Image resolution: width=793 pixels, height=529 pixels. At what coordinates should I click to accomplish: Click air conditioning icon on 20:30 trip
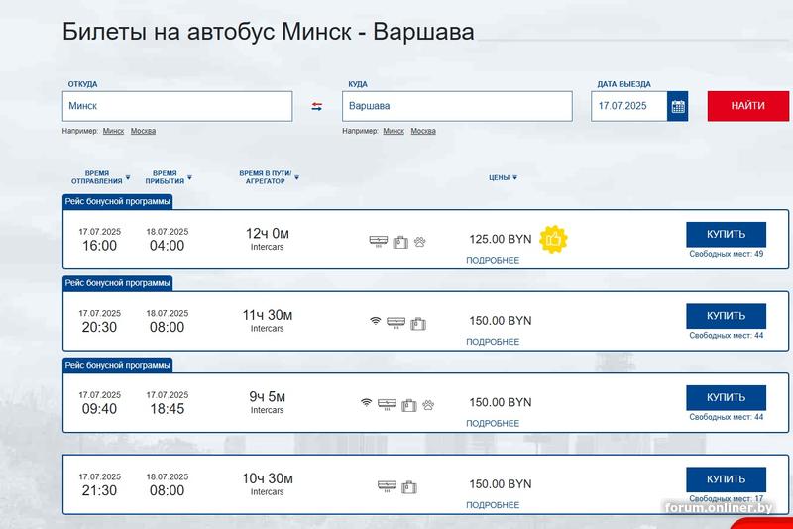(396, 323)
